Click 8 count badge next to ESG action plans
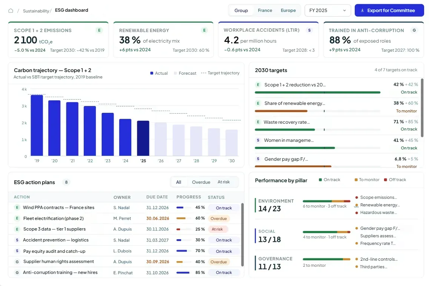 click(x=66, y=182)
